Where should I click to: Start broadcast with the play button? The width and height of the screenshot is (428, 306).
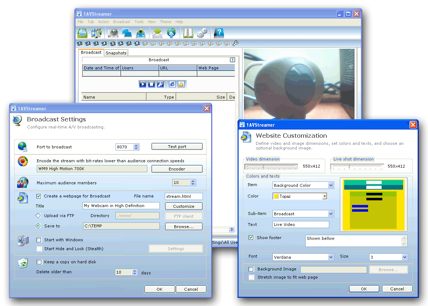pyautogui.click(x=143, y=84)
